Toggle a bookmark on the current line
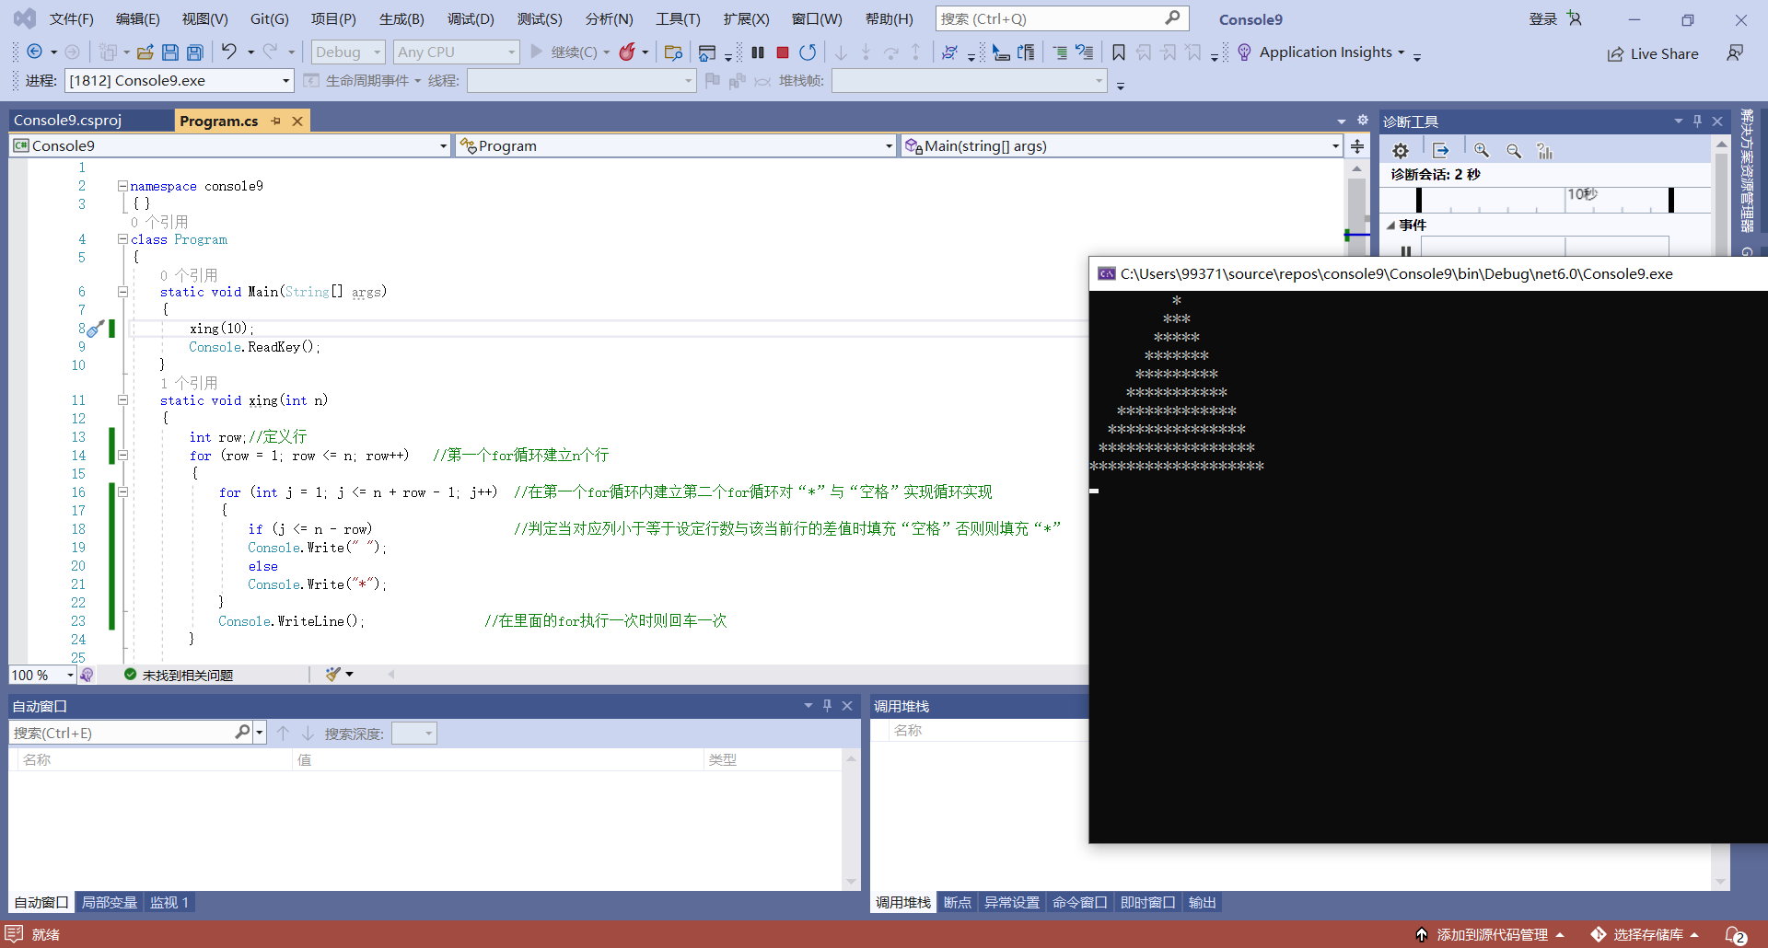Image resolution: width=1768 pixels, height=948 pixels. (x=1119, y=52)
